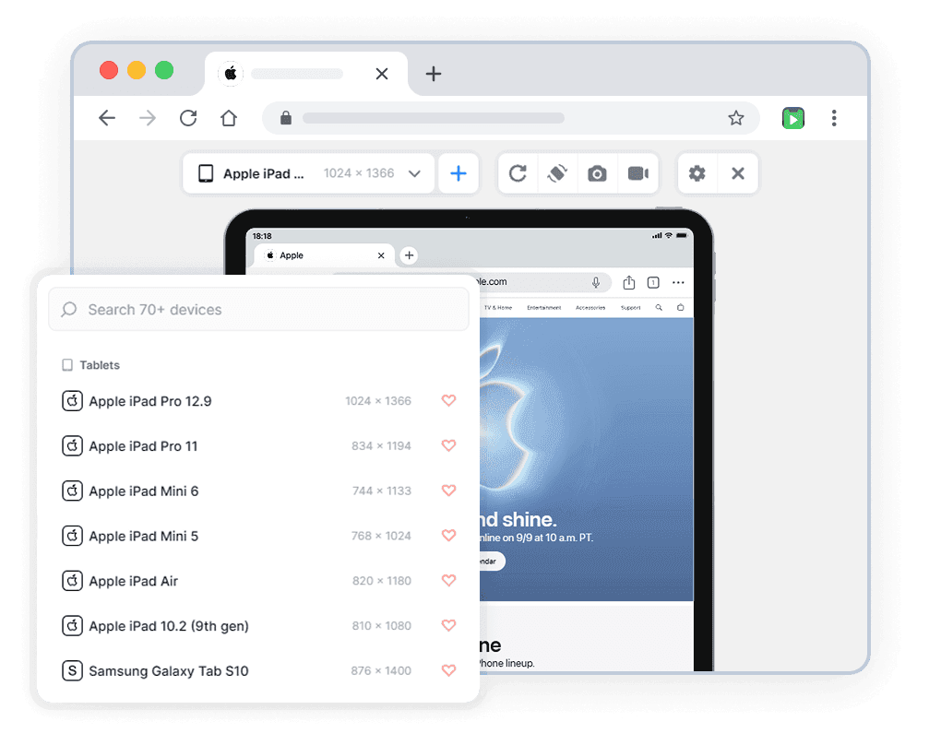The width and height of the screenshot is (941, 745).
Task: Open TV & Home in Apple site nav
Action: coord(498,308)
